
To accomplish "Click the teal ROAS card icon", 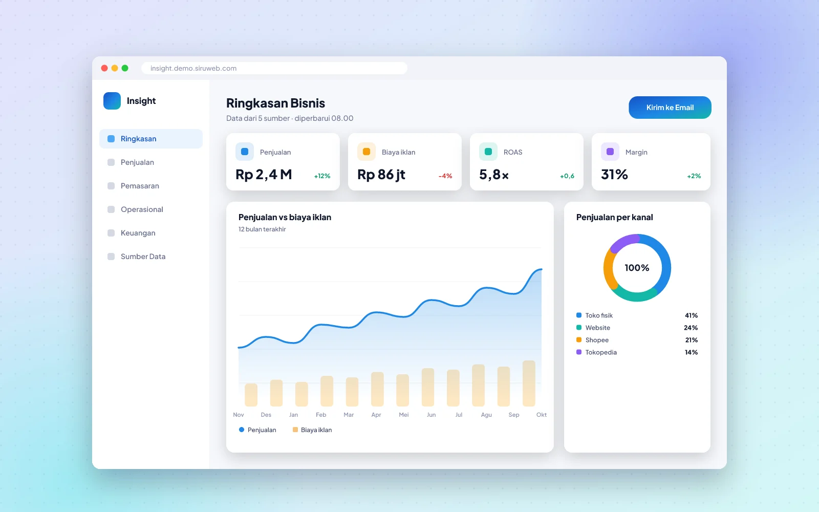I will [488, 152].
